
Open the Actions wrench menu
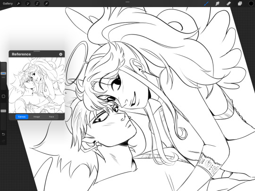click(19, 3)
